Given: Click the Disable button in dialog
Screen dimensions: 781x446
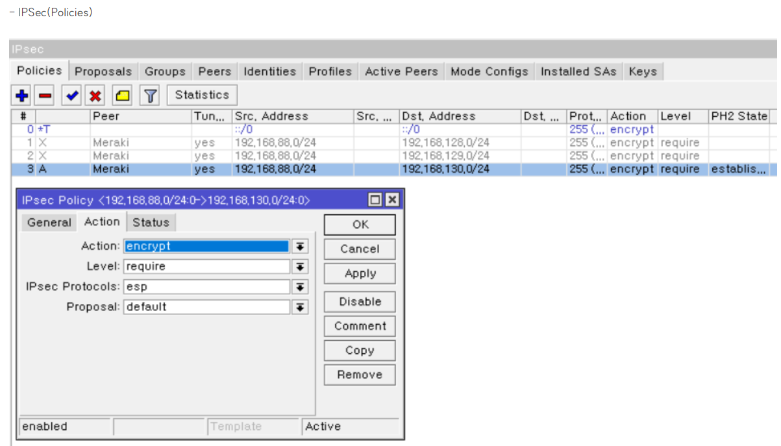Looking at the screenshot, I should tap(360, 302).
